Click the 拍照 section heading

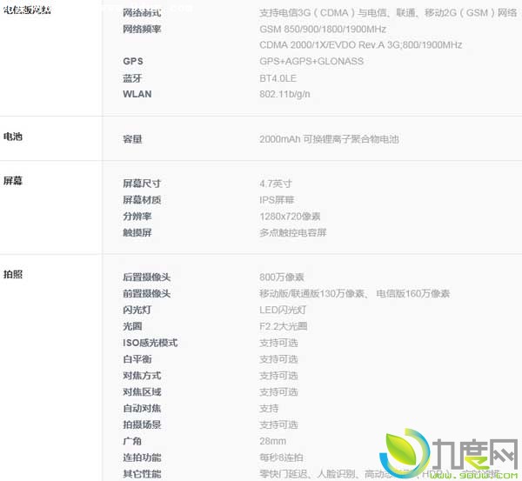click(x=13, y=274)
